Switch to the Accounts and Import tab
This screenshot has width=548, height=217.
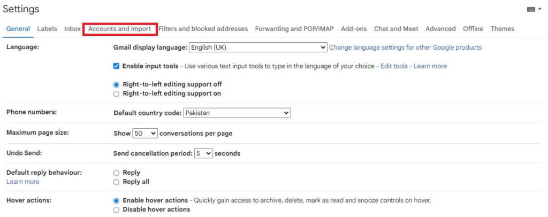pyautogui.click(x=119, y=29)
